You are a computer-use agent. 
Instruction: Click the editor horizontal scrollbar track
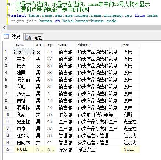[x=84, y=28]
